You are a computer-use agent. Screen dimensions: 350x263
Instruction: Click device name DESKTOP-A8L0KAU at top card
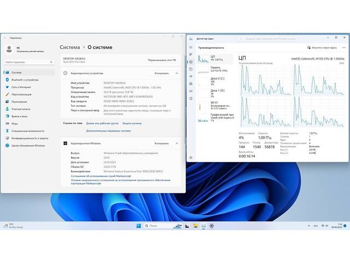point(74,59)
